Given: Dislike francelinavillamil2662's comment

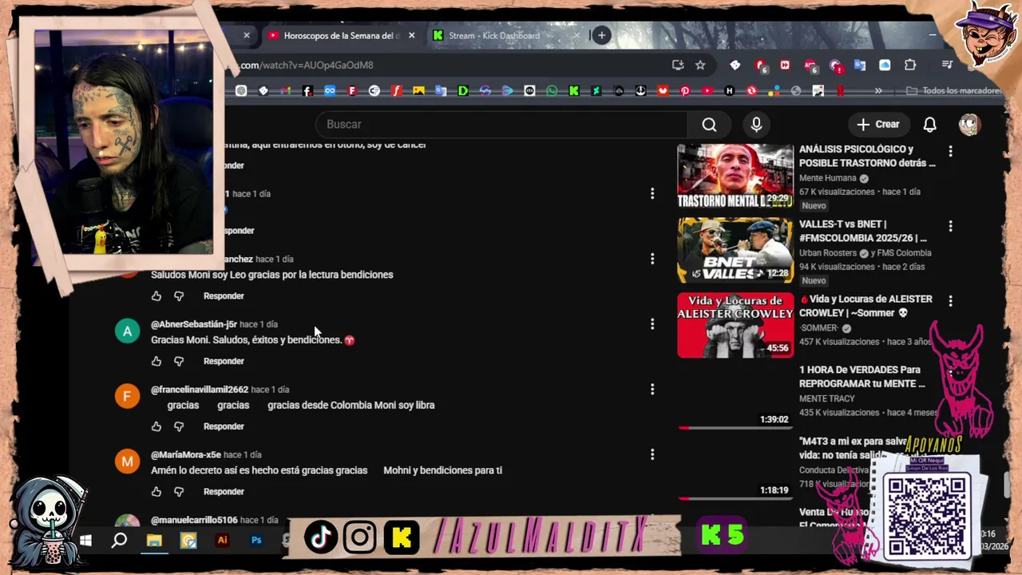Looking at the screenshot, I should click(179, 426).
